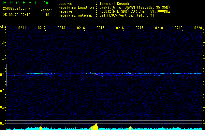Click the kHz axis unit label
This screenshot has width=205, height=130.
pyautogui.click(x=3, y=26)
